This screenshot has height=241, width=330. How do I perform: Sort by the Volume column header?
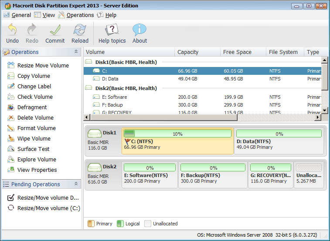tap(129, 52)
